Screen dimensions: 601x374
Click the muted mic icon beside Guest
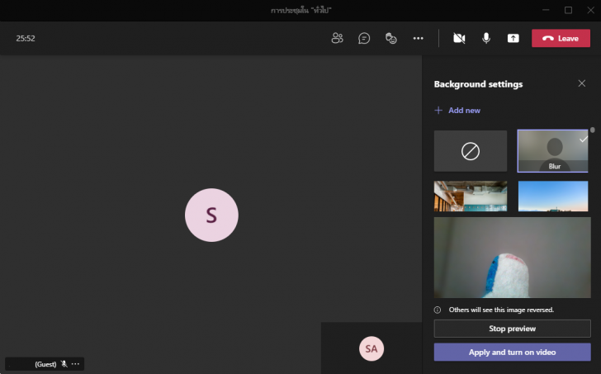click(x=64, y=364)
